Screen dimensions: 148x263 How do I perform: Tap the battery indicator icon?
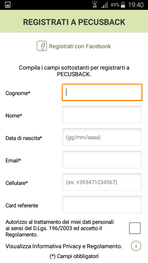coord(123,4)
